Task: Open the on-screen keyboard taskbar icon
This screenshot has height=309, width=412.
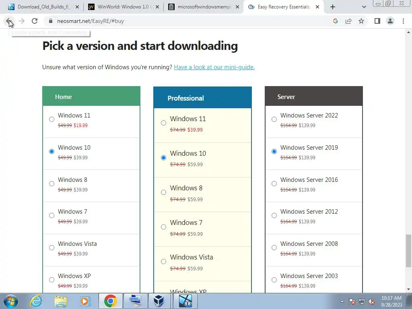Action: (x=136, y=301)
